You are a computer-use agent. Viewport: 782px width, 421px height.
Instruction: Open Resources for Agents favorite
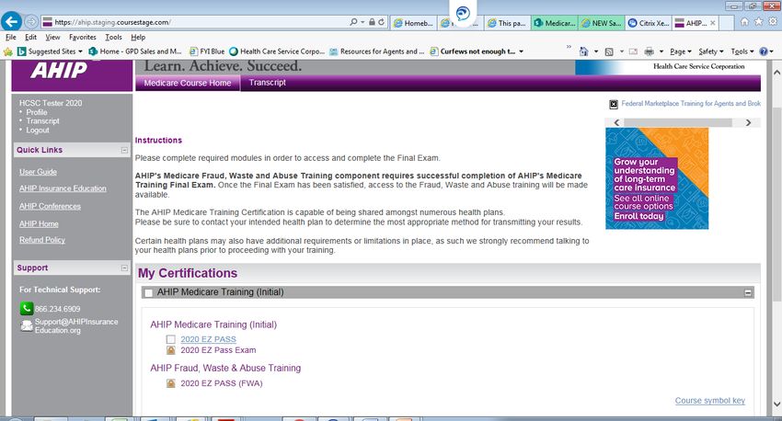(x=377, y=51)
